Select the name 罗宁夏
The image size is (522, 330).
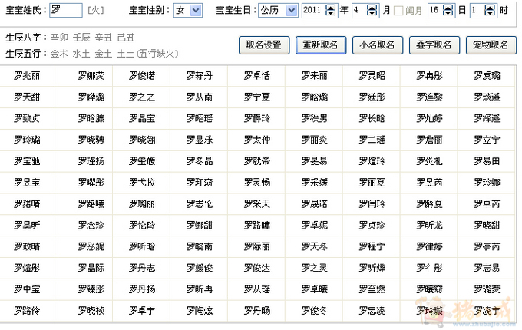click(x=256, y=97)
